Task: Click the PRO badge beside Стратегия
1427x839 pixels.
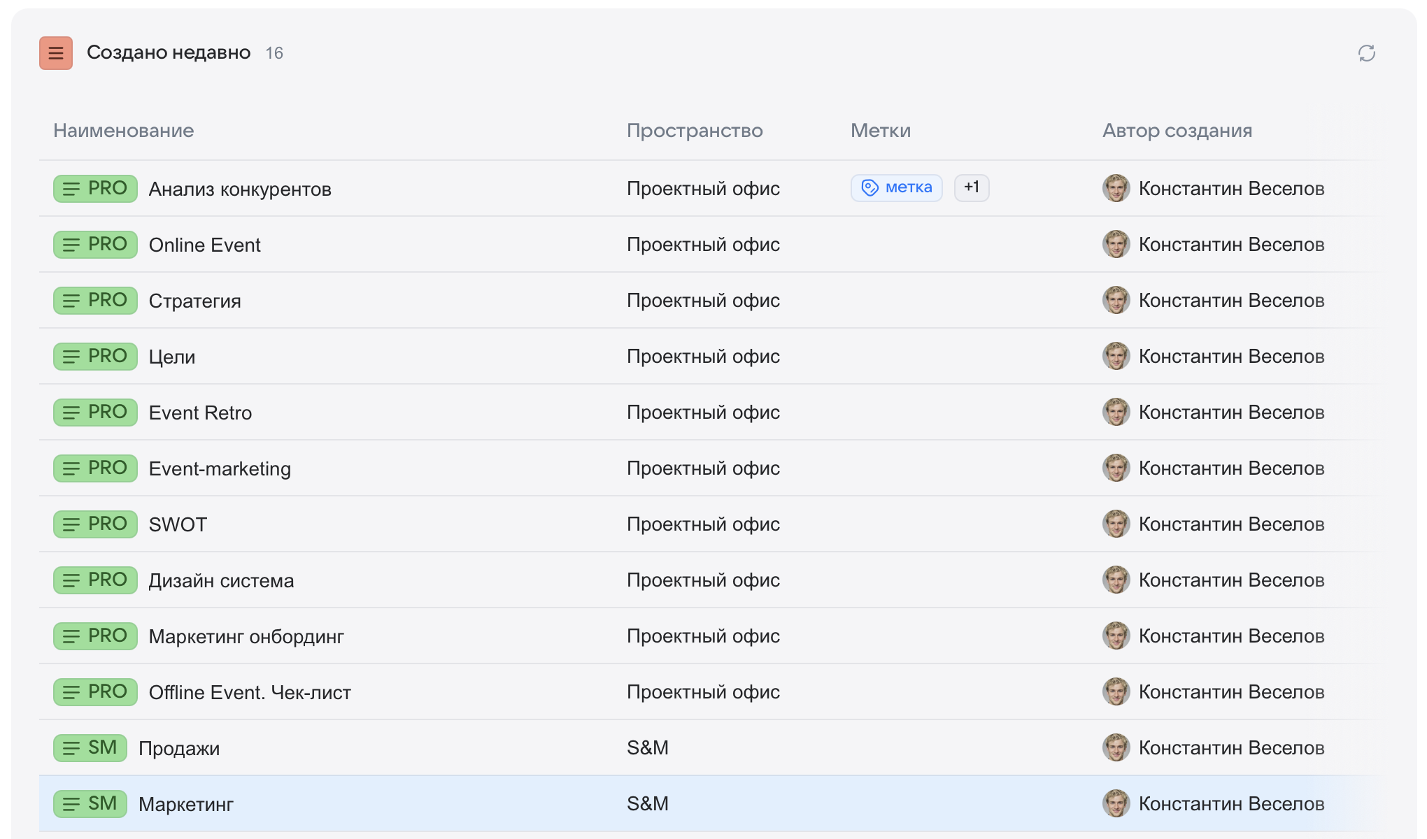Action: (x=95, y=301)
